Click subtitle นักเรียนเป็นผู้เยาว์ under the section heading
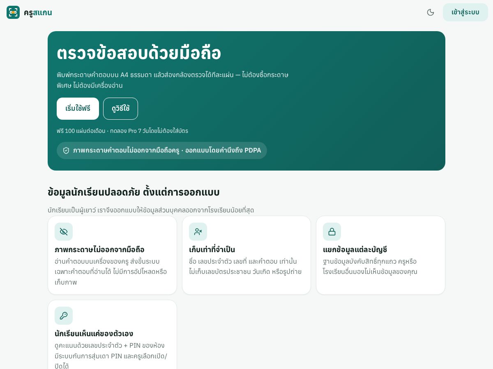 pyautogui.click(x=151, y=210)
